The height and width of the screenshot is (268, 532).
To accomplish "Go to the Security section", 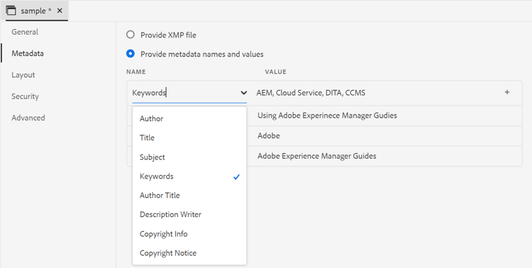I will (x=25, y=96).
